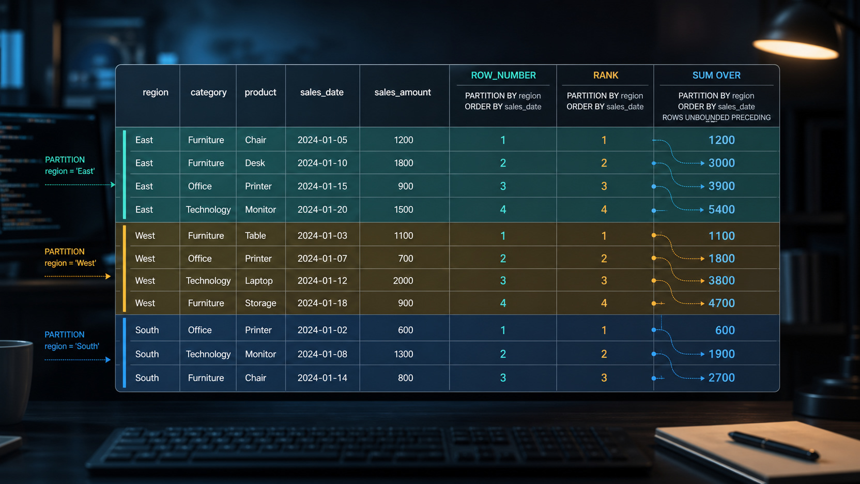Select the SUM OVER column header
Screen dimensions: 860x484
tap(716, 75)
